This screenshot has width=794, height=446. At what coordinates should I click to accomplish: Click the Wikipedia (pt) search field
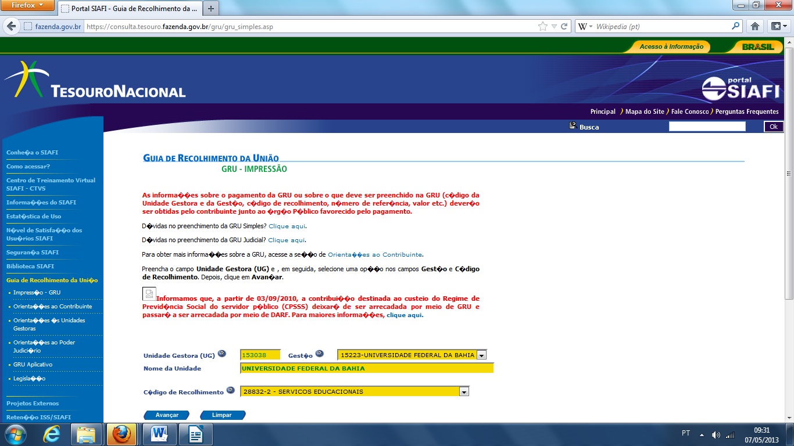click(x=661, y=27)
